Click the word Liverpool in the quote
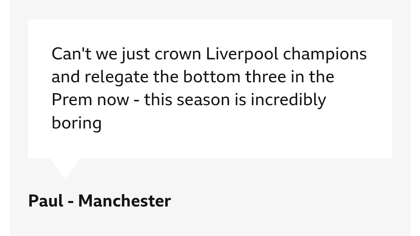Screen dimensions: 420x236 tap(242, 54)
